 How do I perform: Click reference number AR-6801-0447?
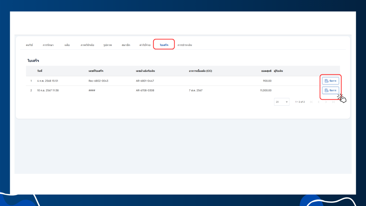(x=145, y=81)
